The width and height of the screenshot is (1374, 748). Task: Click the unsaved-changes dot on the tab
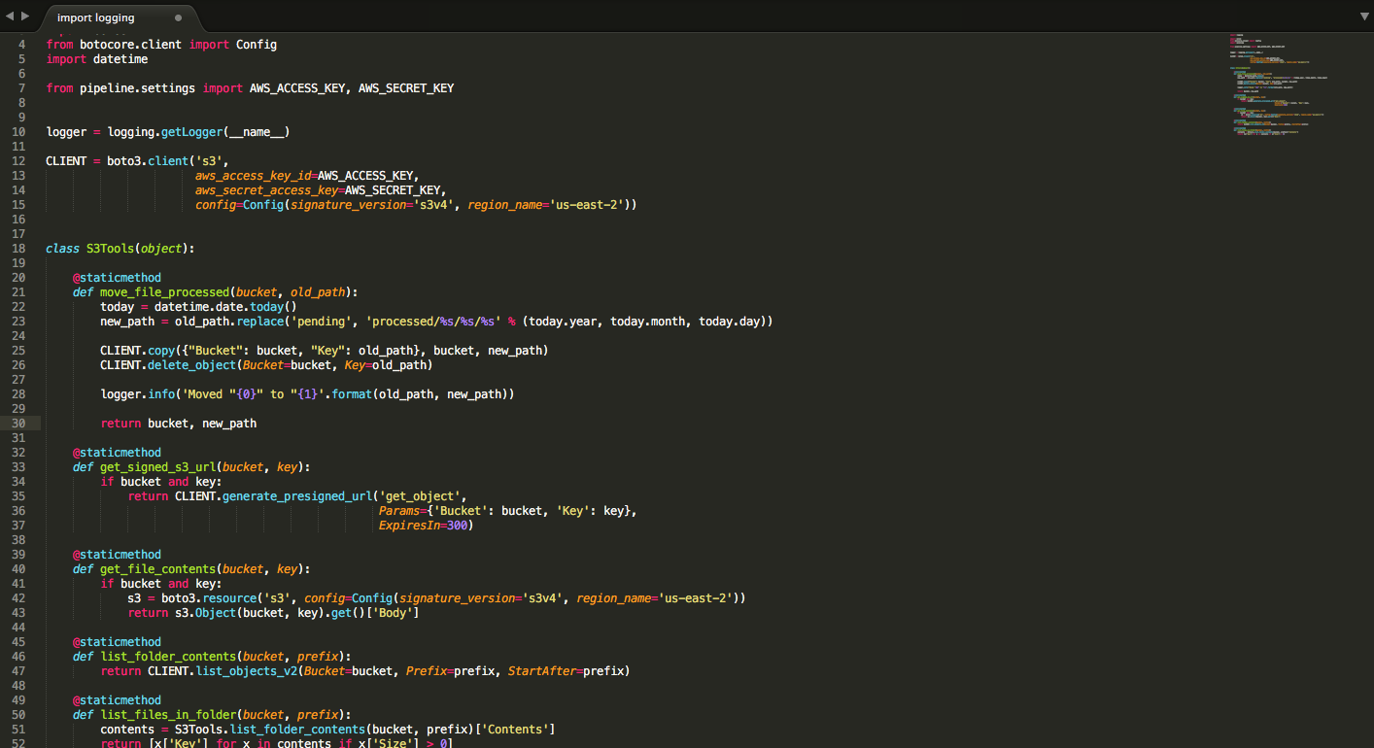(x=178, y=17)
